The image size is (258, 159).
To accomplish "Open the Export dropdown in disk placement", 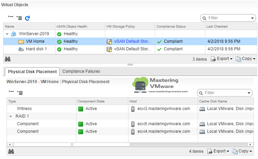I will click(218, 151).
